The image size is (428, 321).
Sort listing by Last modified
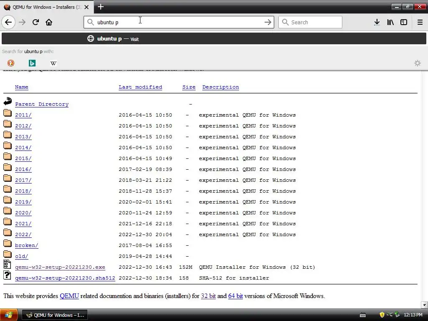(140, 87)
